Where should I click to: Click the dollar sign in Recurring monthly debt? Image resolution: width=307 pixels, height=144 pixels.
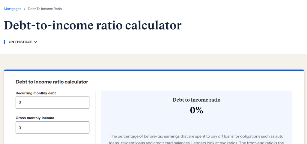pyautogui.click(x=20, y=103)
